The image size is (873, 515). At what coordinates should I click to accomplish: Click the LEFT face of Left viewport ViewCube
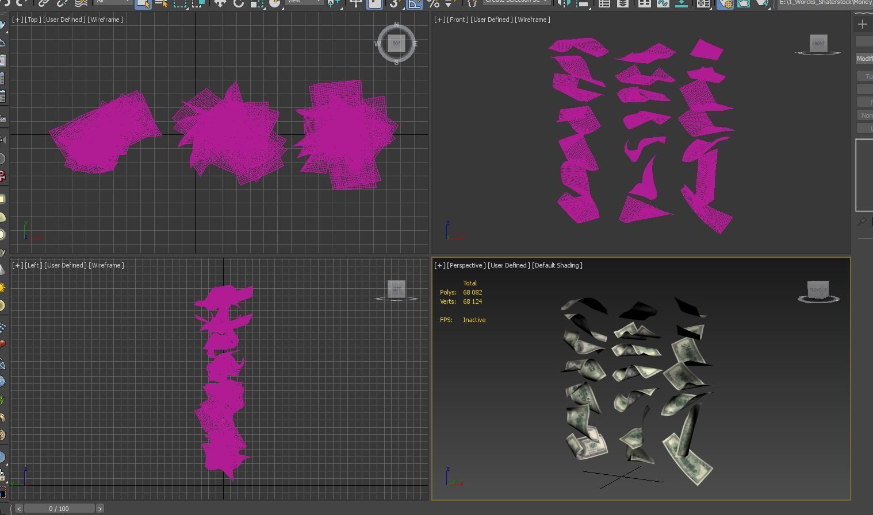tap(396, 289)
